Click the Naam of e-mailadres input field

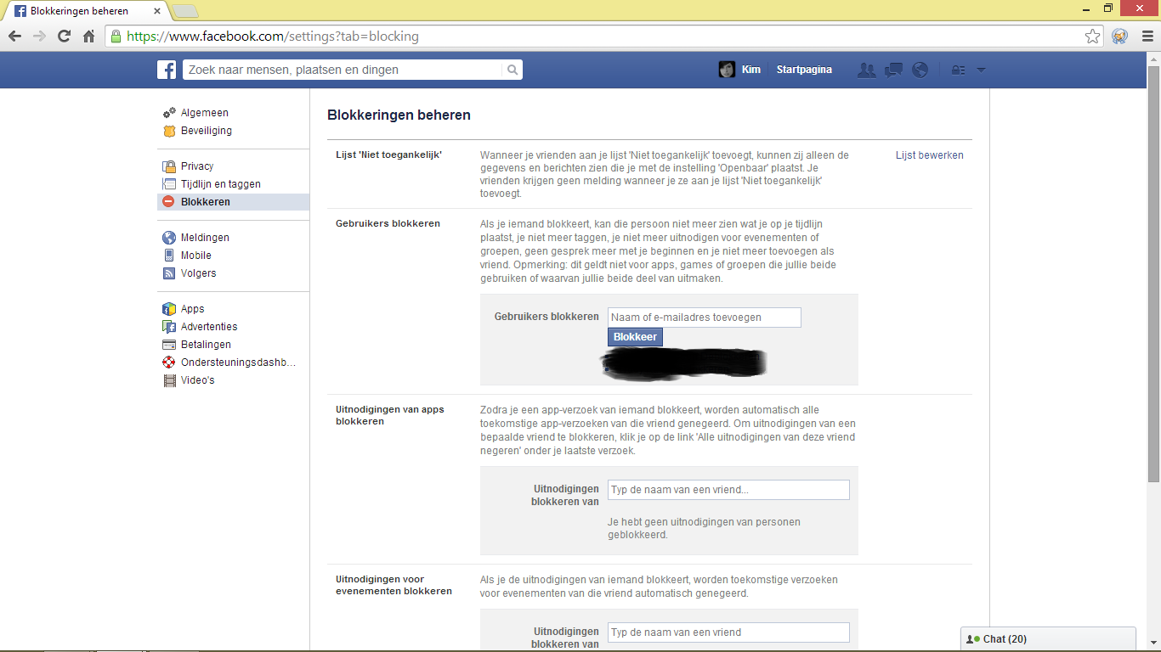pyautogui.click(x=704, y=318)
